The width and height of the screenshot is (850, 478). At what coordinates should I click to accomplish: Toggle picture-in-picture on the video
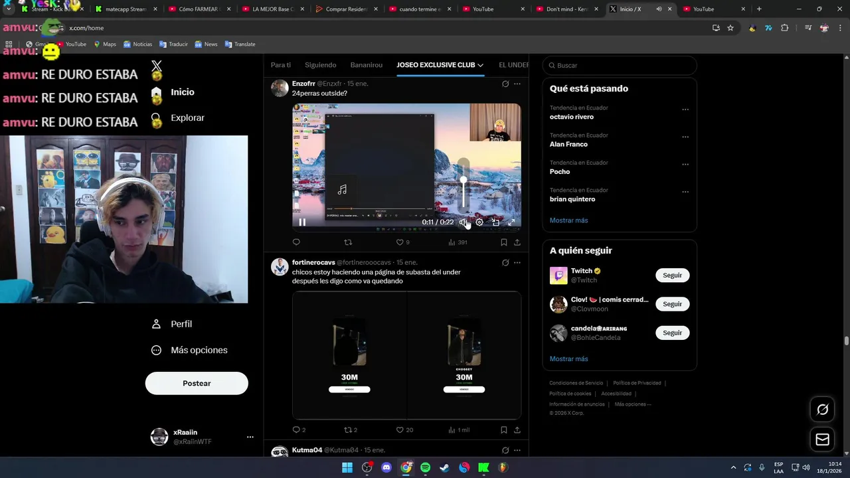click(x=495, y=222)
